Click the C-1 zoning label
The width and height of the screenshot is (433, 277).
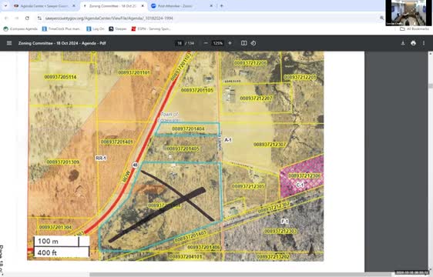(x=300, y=185)
